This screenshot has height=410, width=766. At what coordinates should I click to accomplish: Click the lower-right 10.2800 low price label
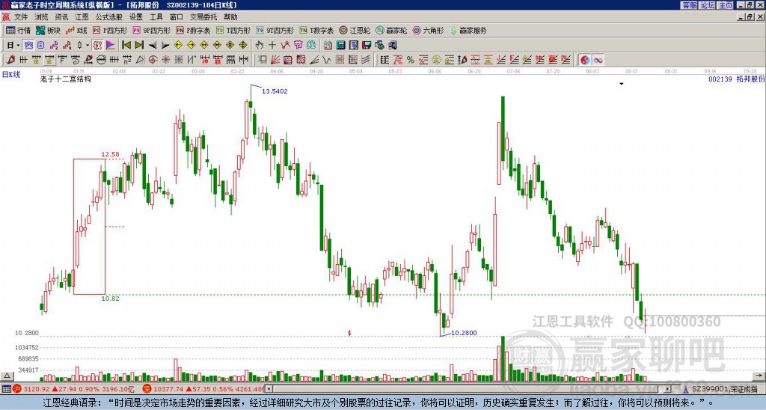[464, 333]
